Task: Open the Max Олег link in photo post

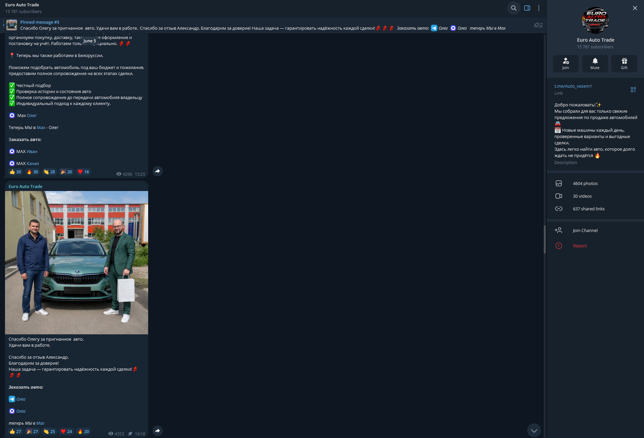Action: click(21, 411)
